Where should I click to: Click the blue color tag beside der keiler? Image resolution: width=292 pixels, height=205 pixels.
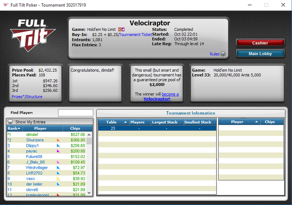click(58, 184)
